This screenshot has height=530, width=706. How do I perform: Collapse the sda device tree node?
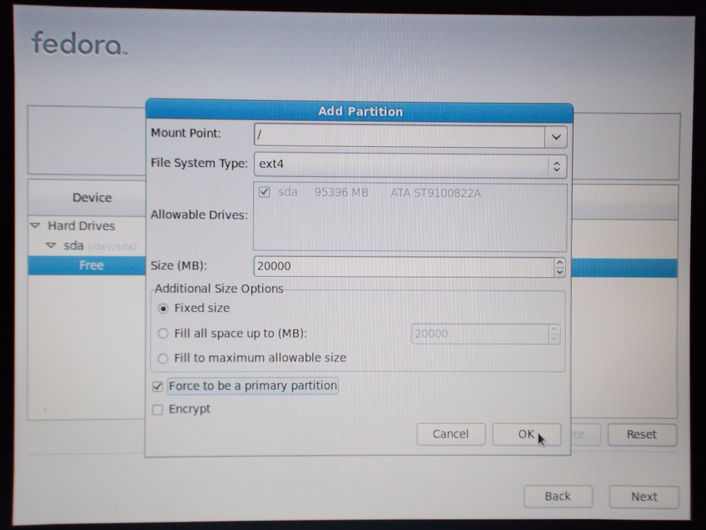[50, 246]
